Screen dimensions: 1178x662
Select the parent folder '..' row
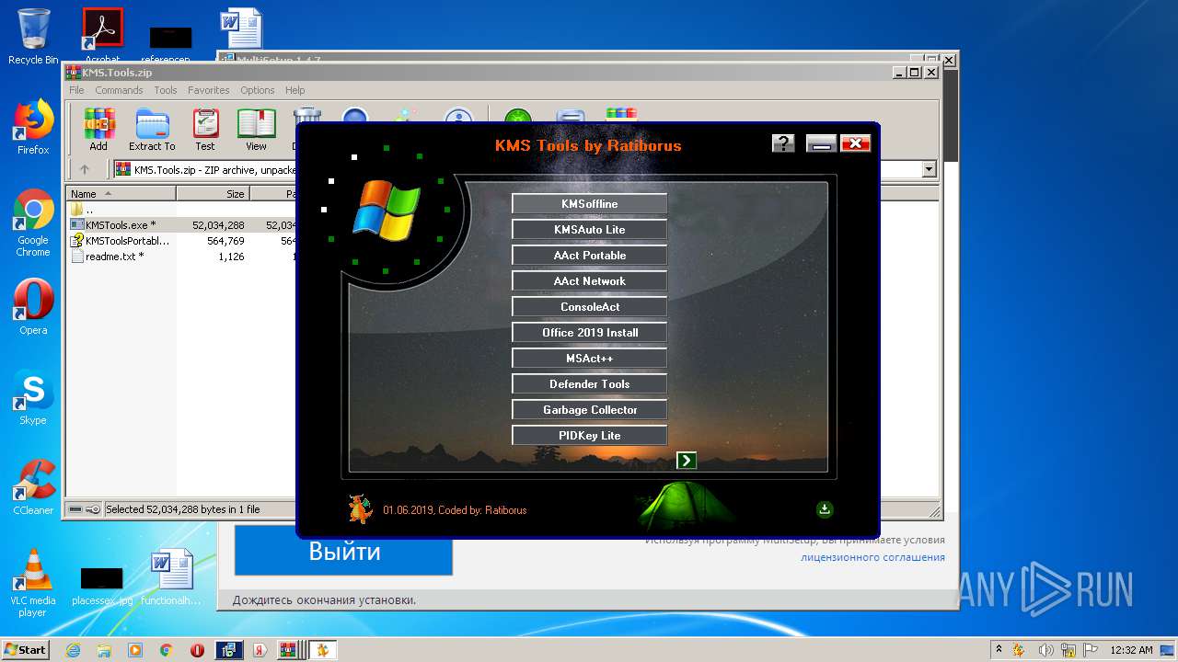click(x=180, y=210)
